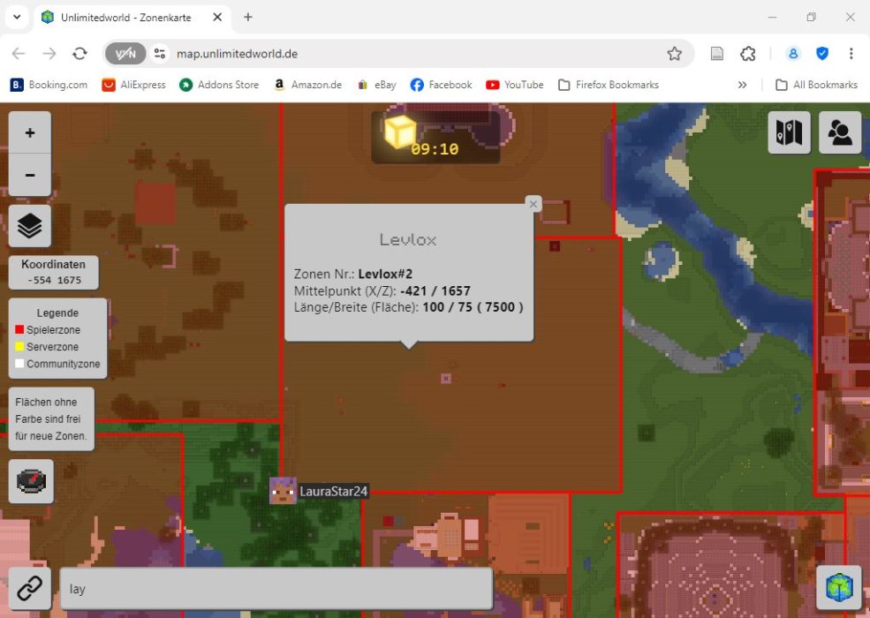The width and height of the screenshot is (870, 618).
Task: Click the LauraStar24 player head marker
Action: 283,491
